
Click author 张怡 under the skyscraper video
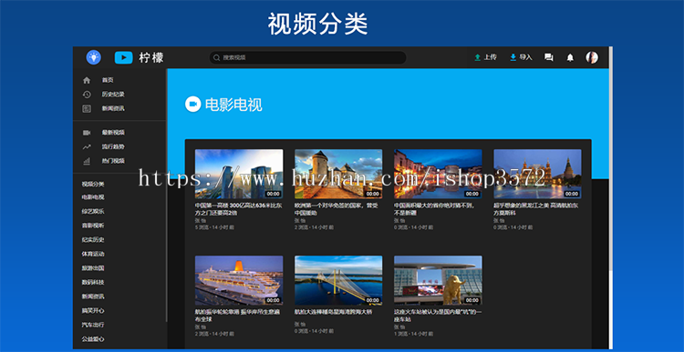pos(201,221)
